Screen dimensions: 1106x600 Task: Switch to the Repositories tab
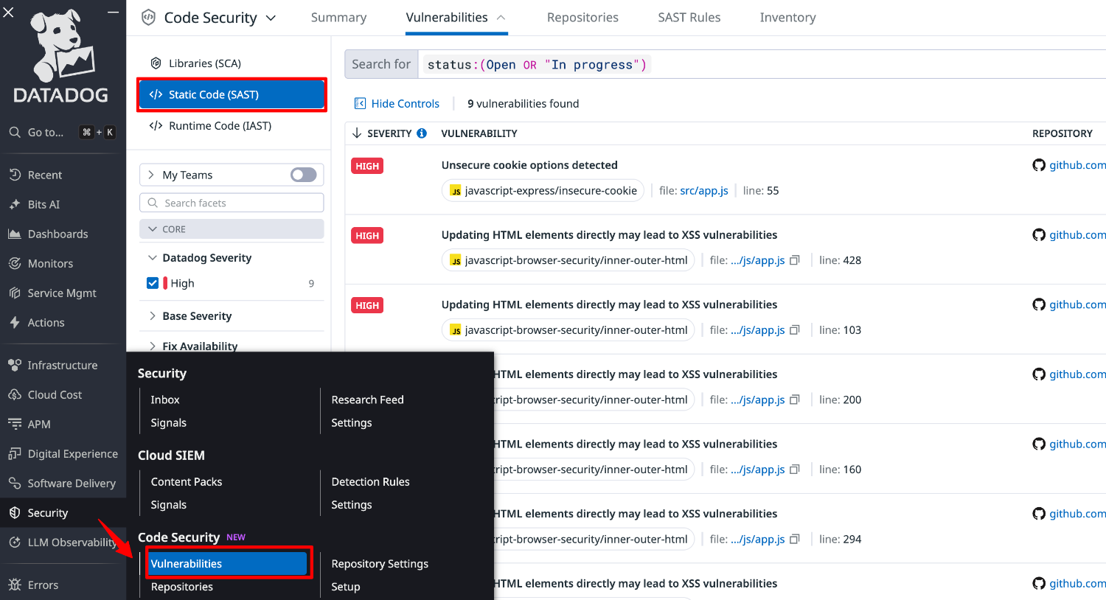[x=582, y=18]
